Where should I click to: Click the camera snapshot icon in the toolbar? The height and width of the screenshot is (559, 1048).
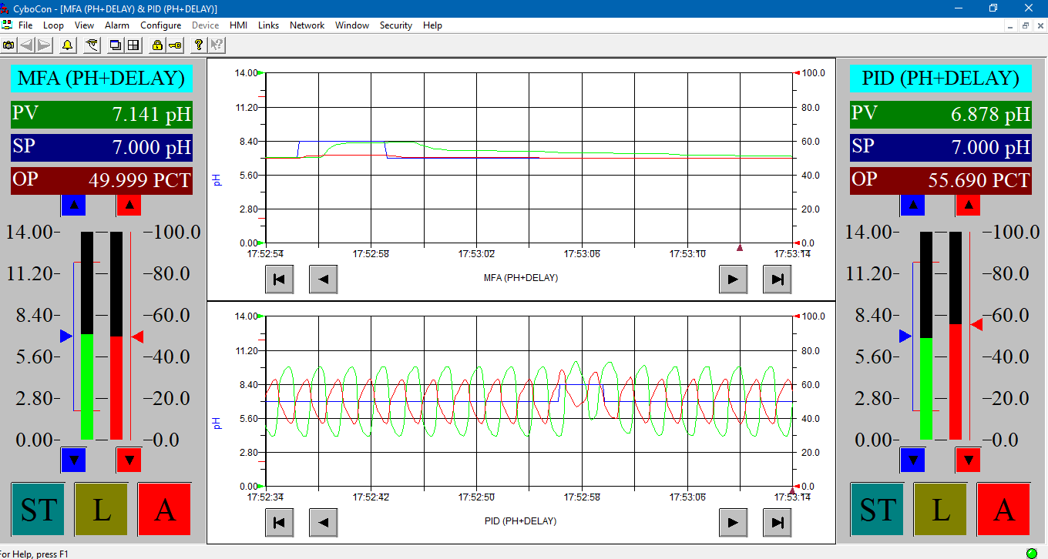click(8, 45)
